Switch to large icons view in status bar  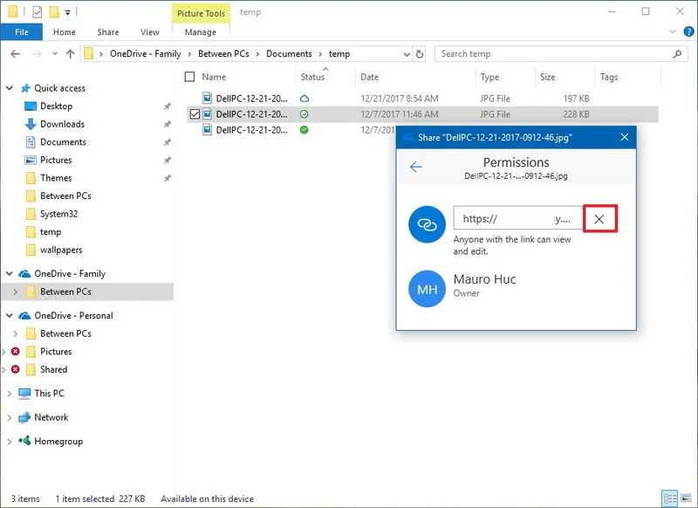[686, 498]
